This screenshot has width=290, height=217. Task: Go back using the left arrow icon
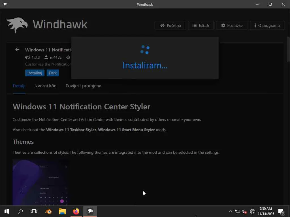(x=17, y=49)
